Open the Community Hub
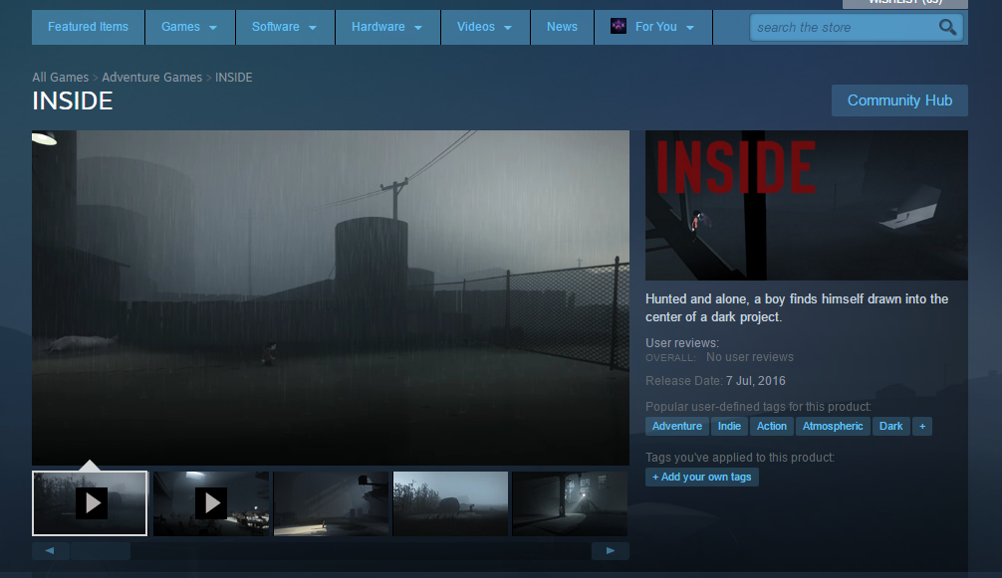The height and width of the screenshot is (578, 1002). tap(899, 100)
